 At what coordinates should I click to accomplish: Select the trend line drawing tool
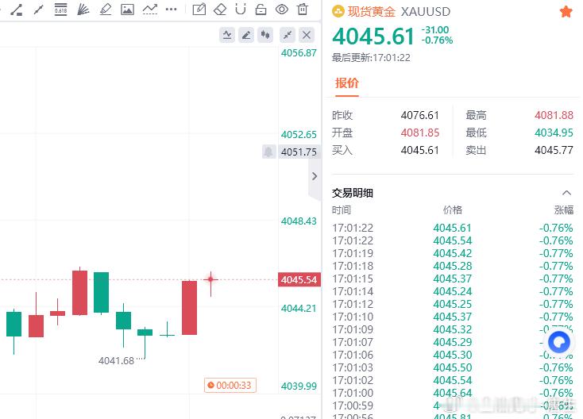pyautogui.click(x=38, y=10)
